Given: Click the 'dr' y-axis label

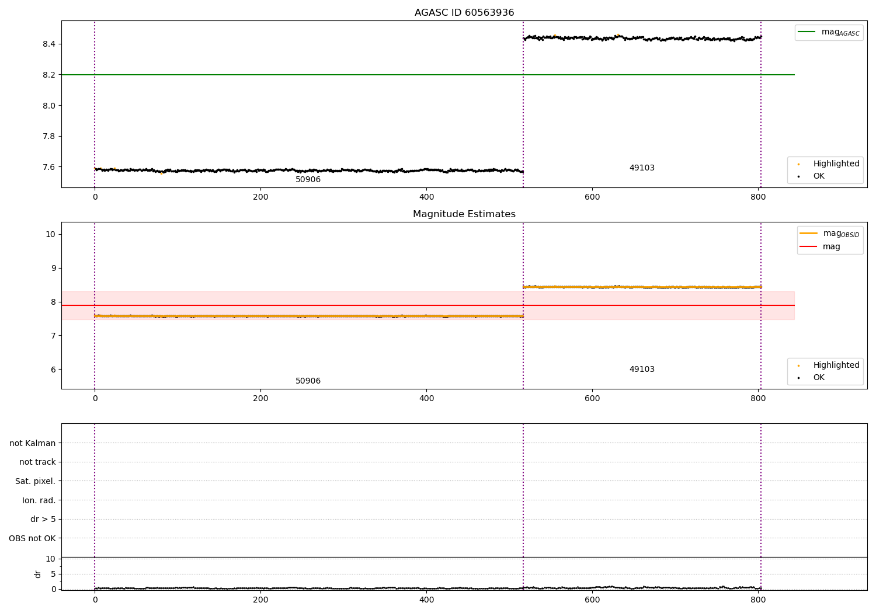Looking at the screenshot, I should [38, 574].
